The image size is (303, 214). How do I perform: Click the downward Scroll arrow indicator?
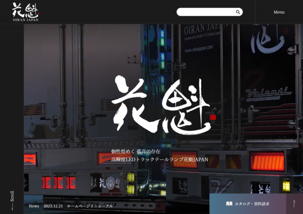[x=12, y=207]
